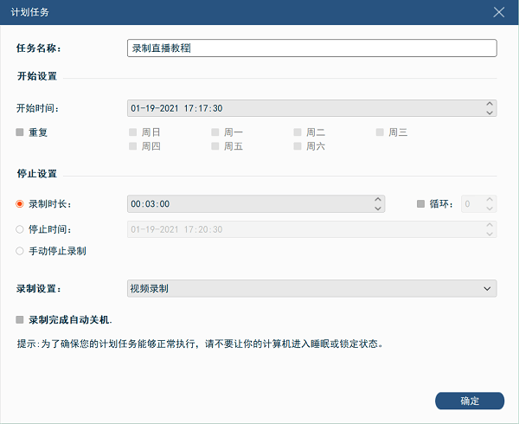
Task: Click the 停止时间 date-time field
Action: [311, 229]
